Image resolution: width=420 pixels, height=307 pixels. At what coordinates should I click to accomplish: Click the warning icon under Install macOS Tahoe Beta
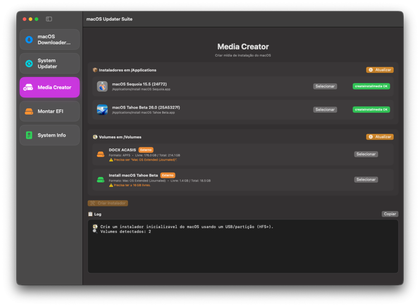click(111, 185)
